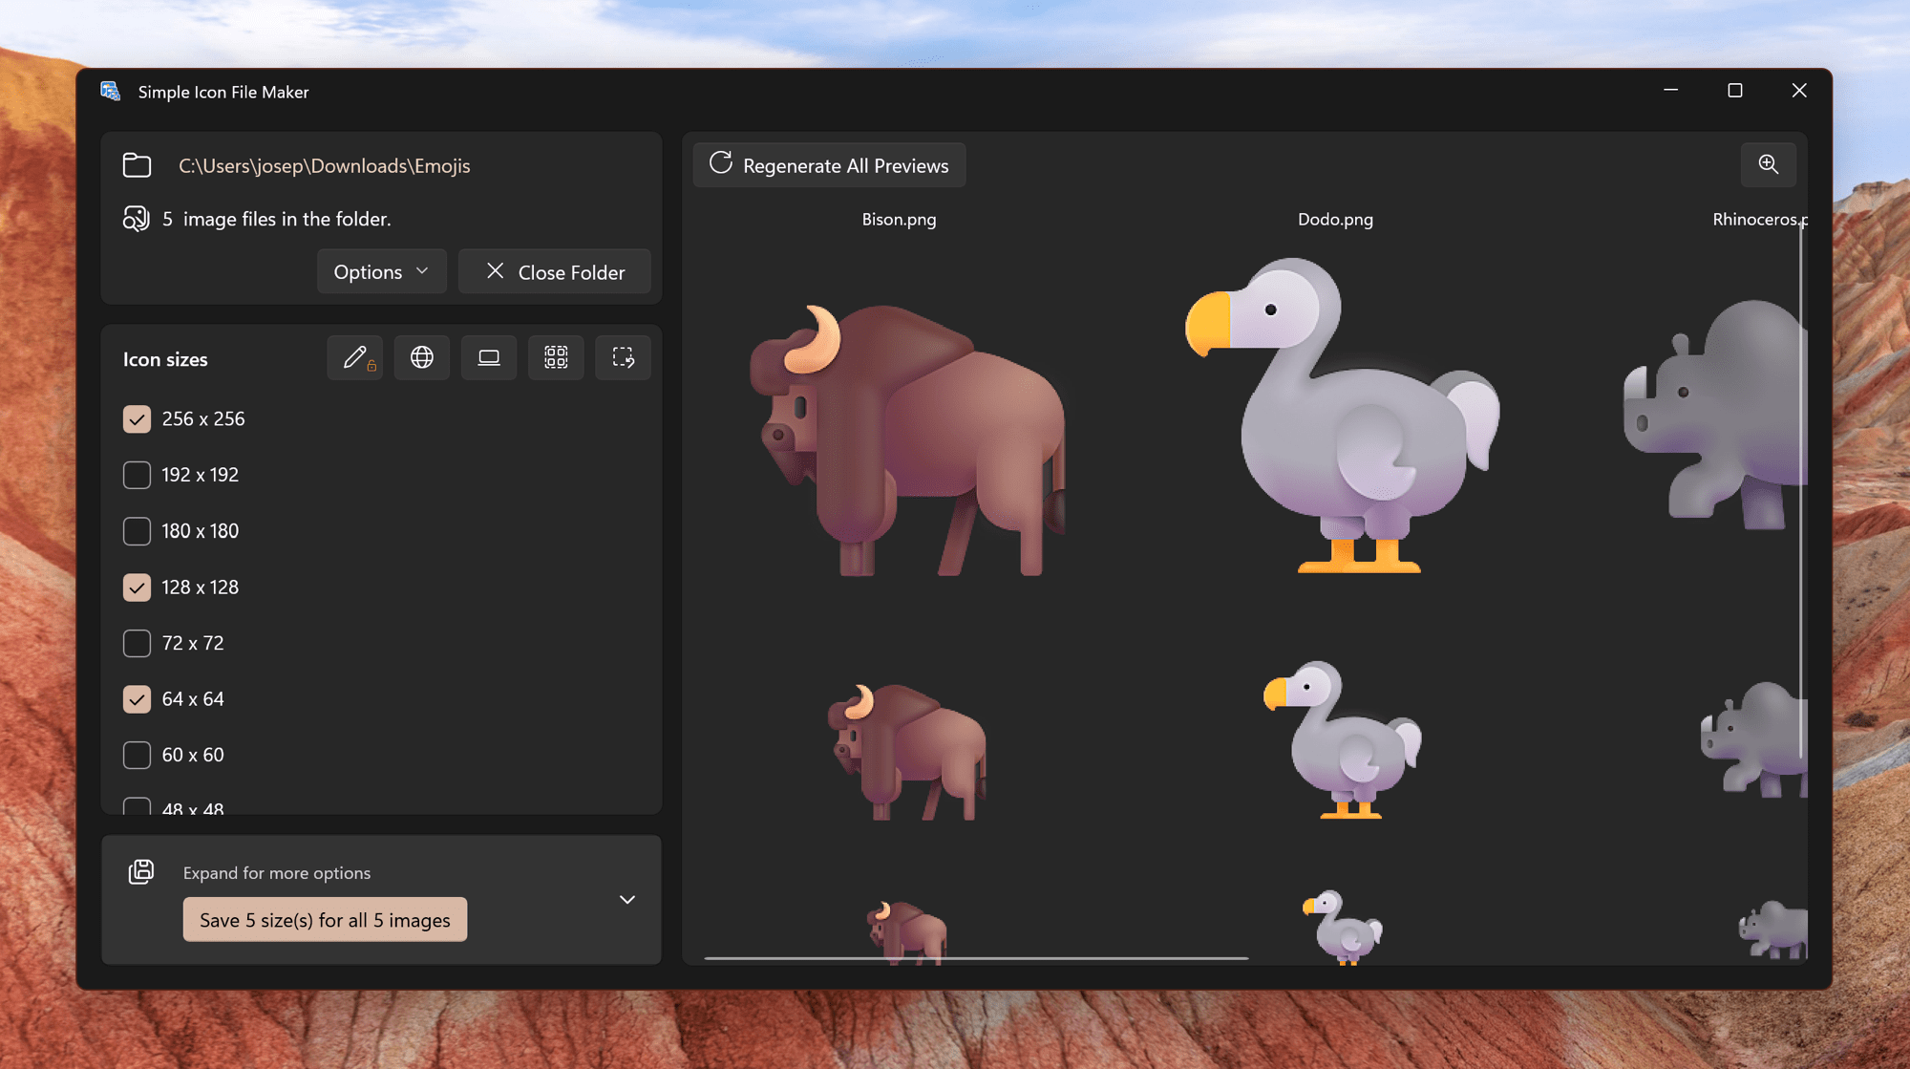Screen dimensions: 1910x1069
Task: Check the 72 x 72 size
Action: (137, 643)
